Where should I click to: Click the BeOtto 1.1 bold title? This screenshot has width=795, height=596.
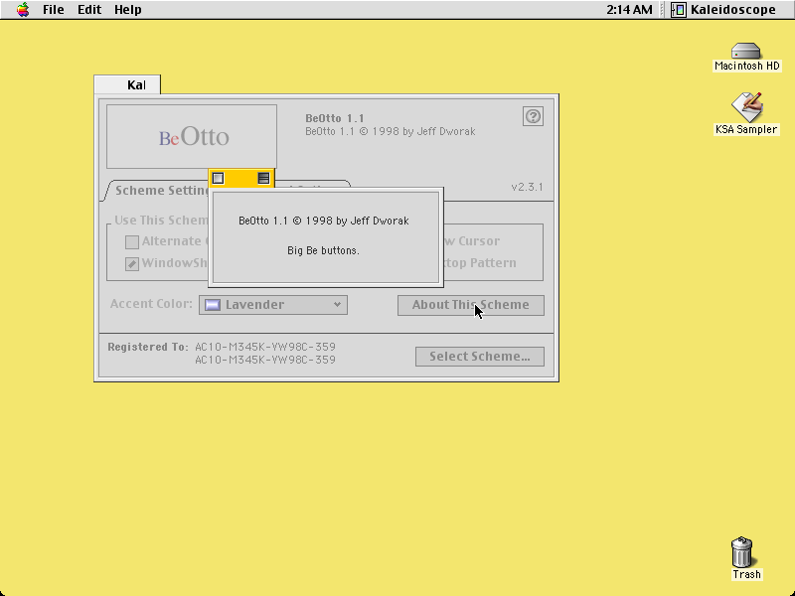[x=335, y=118]
